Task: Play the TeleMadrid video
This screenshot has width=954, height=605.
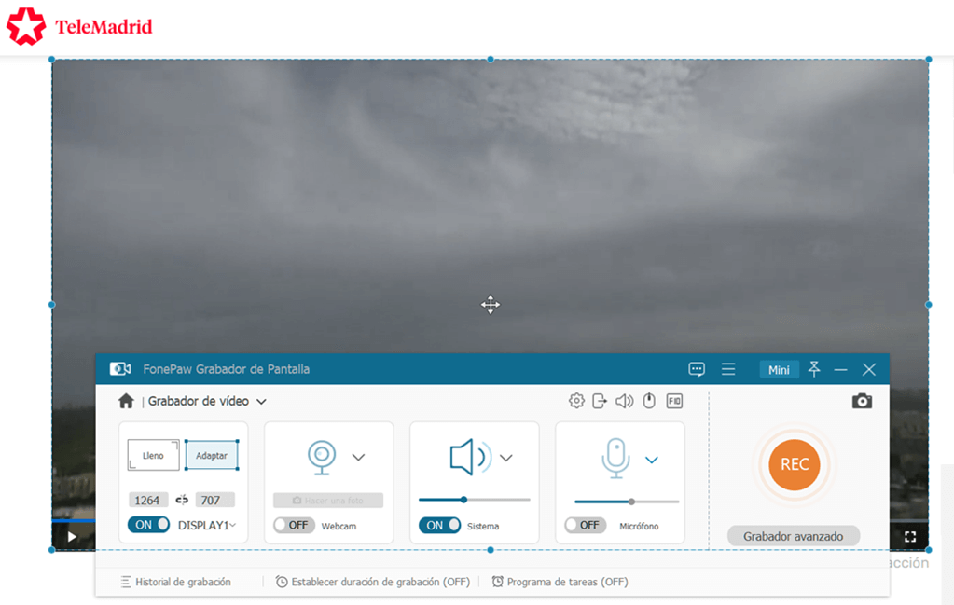Action: click(72, 536)
